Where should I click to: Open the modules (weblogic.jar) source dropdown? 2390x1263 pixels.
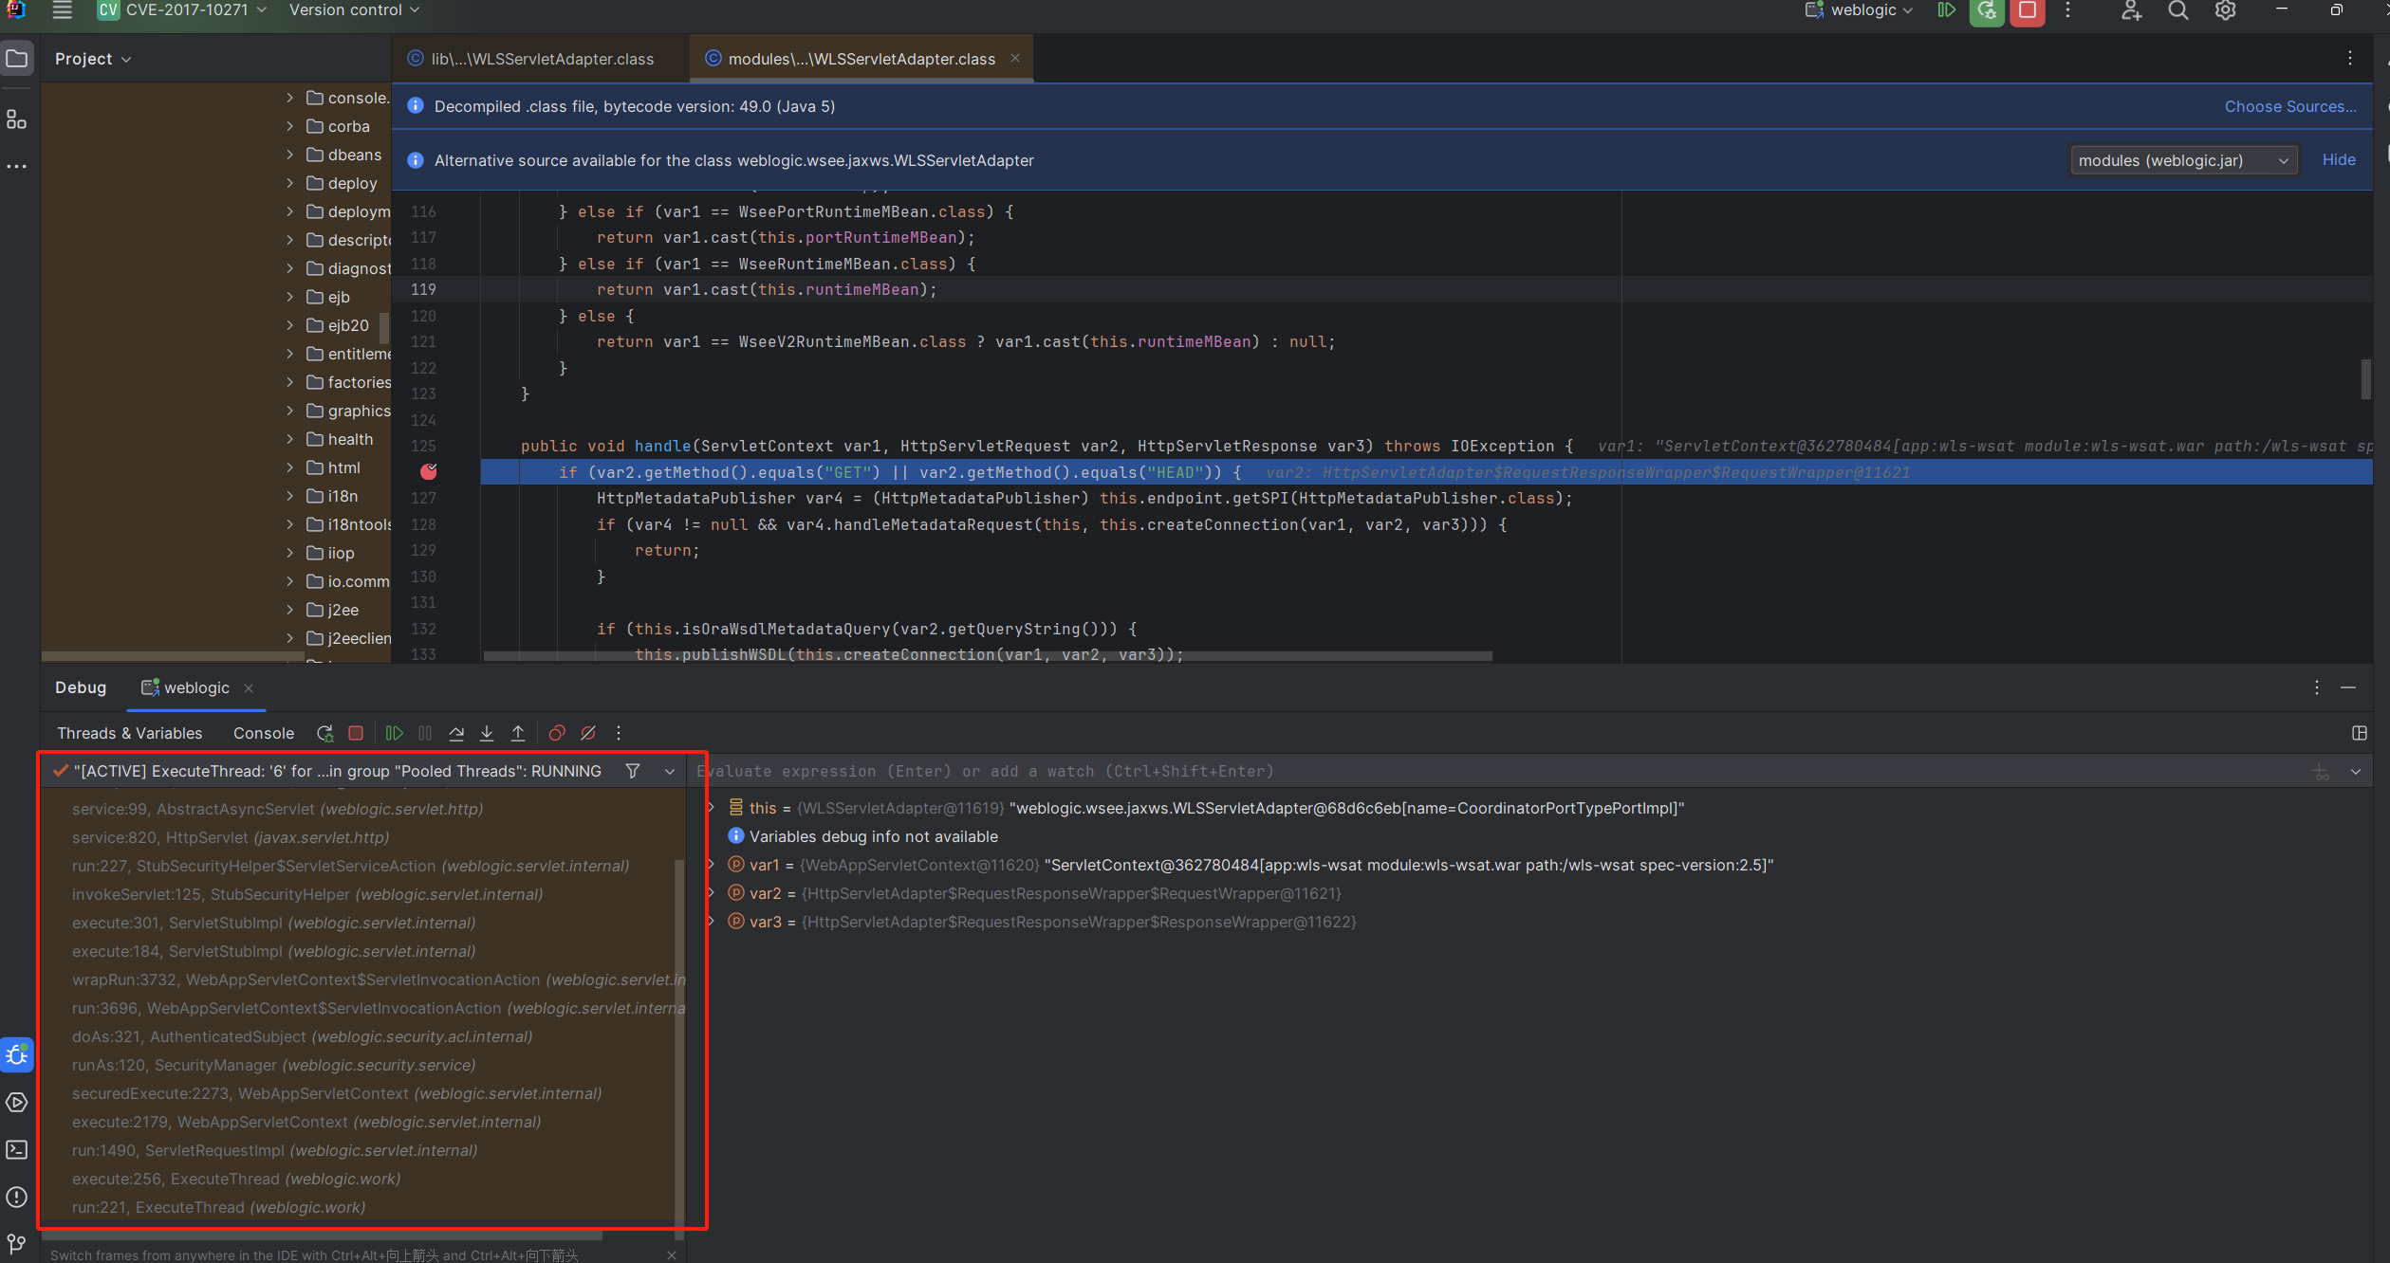click(2181, 160)
